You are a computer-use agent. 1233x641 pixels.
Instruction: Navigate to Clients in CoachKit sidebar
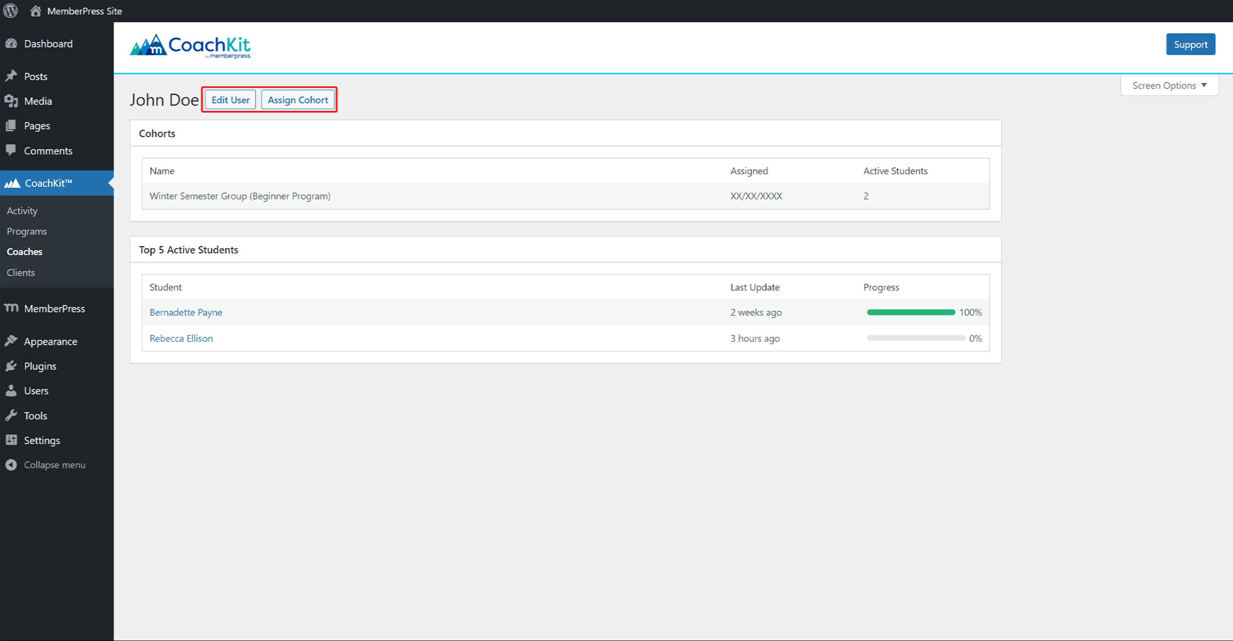click(20, 272)
